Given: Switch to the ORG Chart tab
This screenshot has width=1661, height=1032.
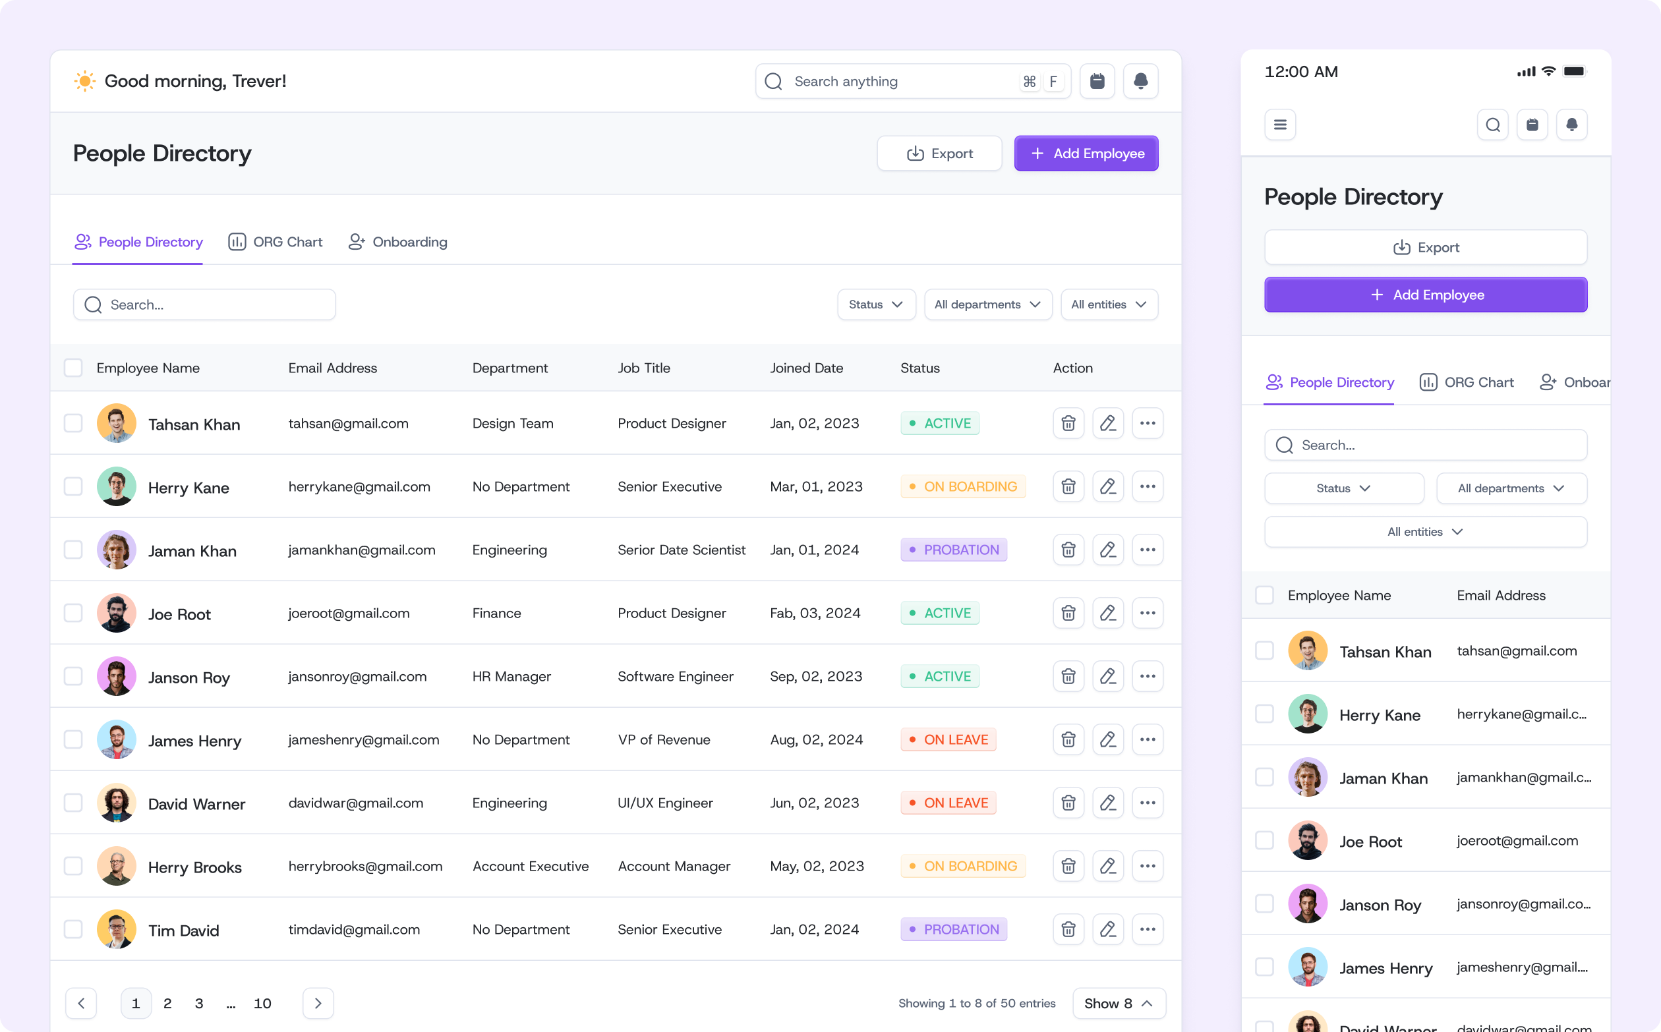Looking at the screenshot, I should 275,242.
